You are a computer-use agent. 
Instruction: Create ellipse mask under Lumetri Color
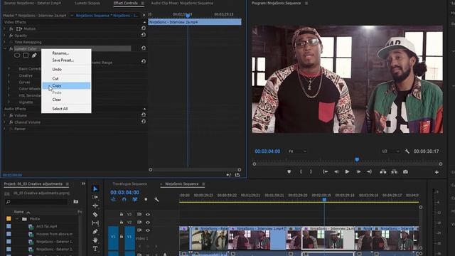coord(17,55)
